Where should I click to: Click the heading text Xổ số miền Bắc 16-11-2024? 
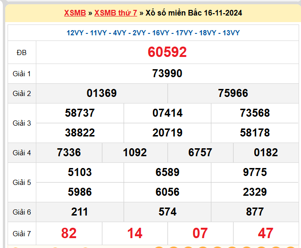click(x=194, y=13)
